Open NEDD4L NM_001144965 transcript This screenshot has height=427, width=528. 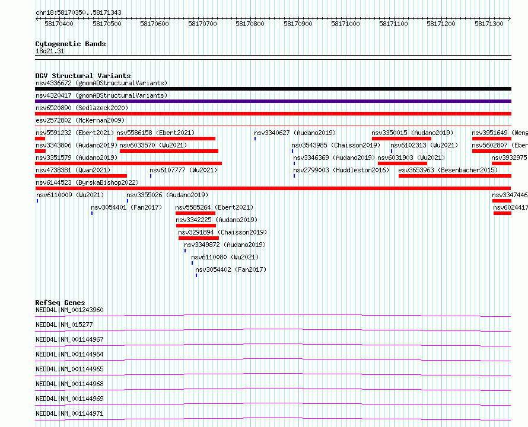click(x=69, y=369)
